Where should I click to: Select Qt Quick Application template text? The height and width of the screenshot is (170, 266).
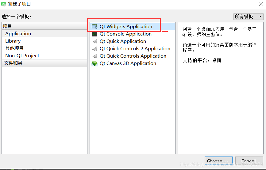click(123, 41)
